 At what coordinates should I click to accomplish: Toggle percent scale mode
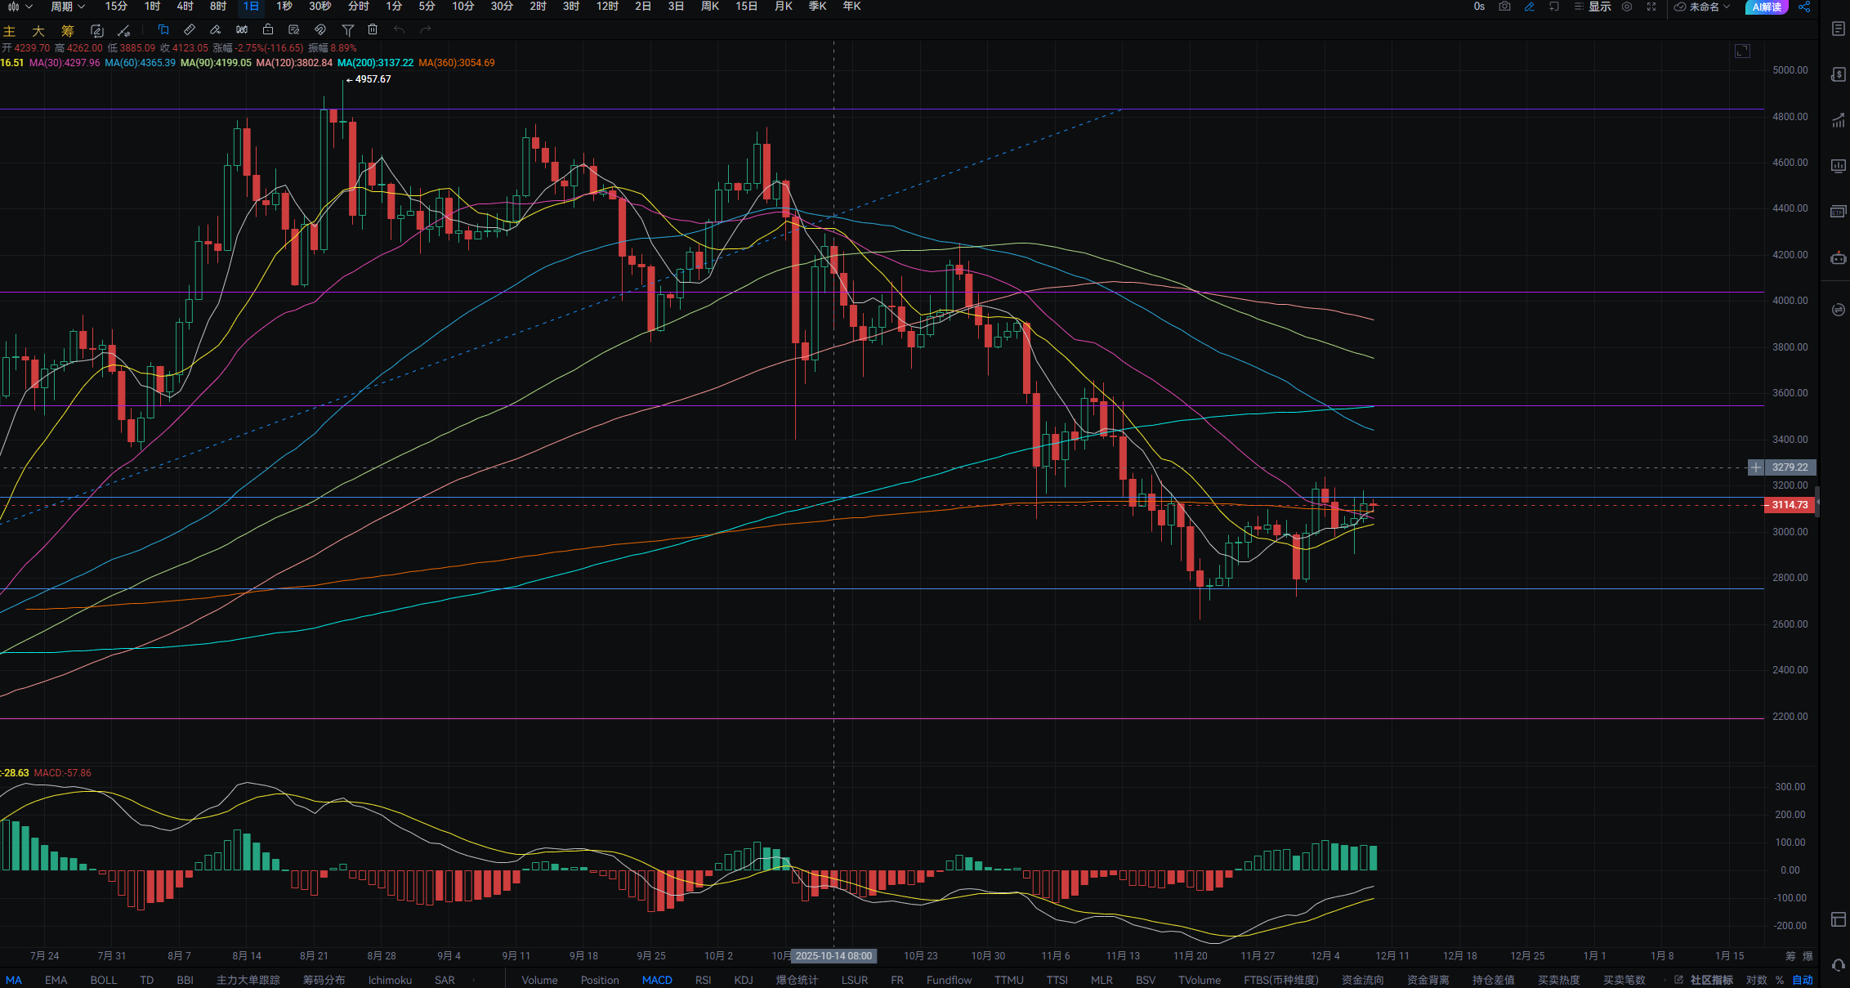1779,980
